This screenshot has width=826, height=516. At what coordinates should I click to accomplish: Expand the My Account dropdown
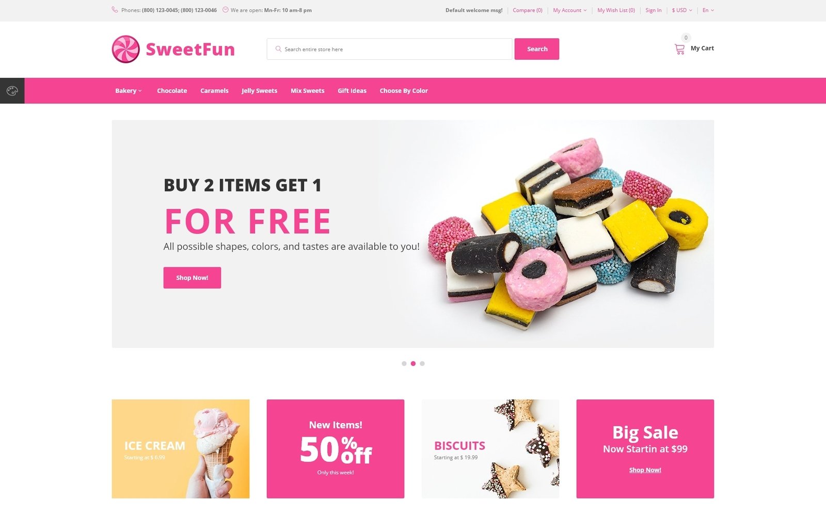[x=570, y=10]
